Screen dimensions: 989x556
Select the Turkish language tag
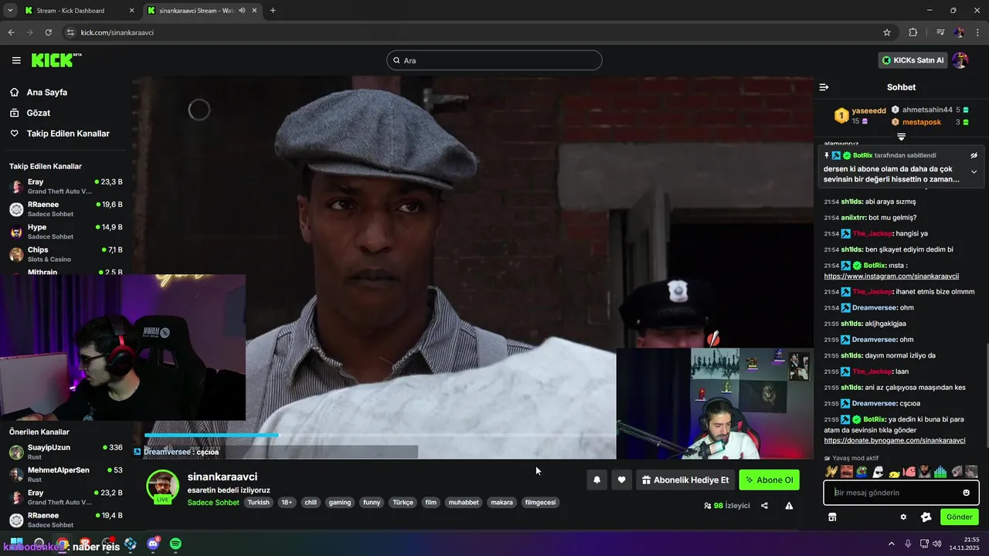tap(259, 502)
